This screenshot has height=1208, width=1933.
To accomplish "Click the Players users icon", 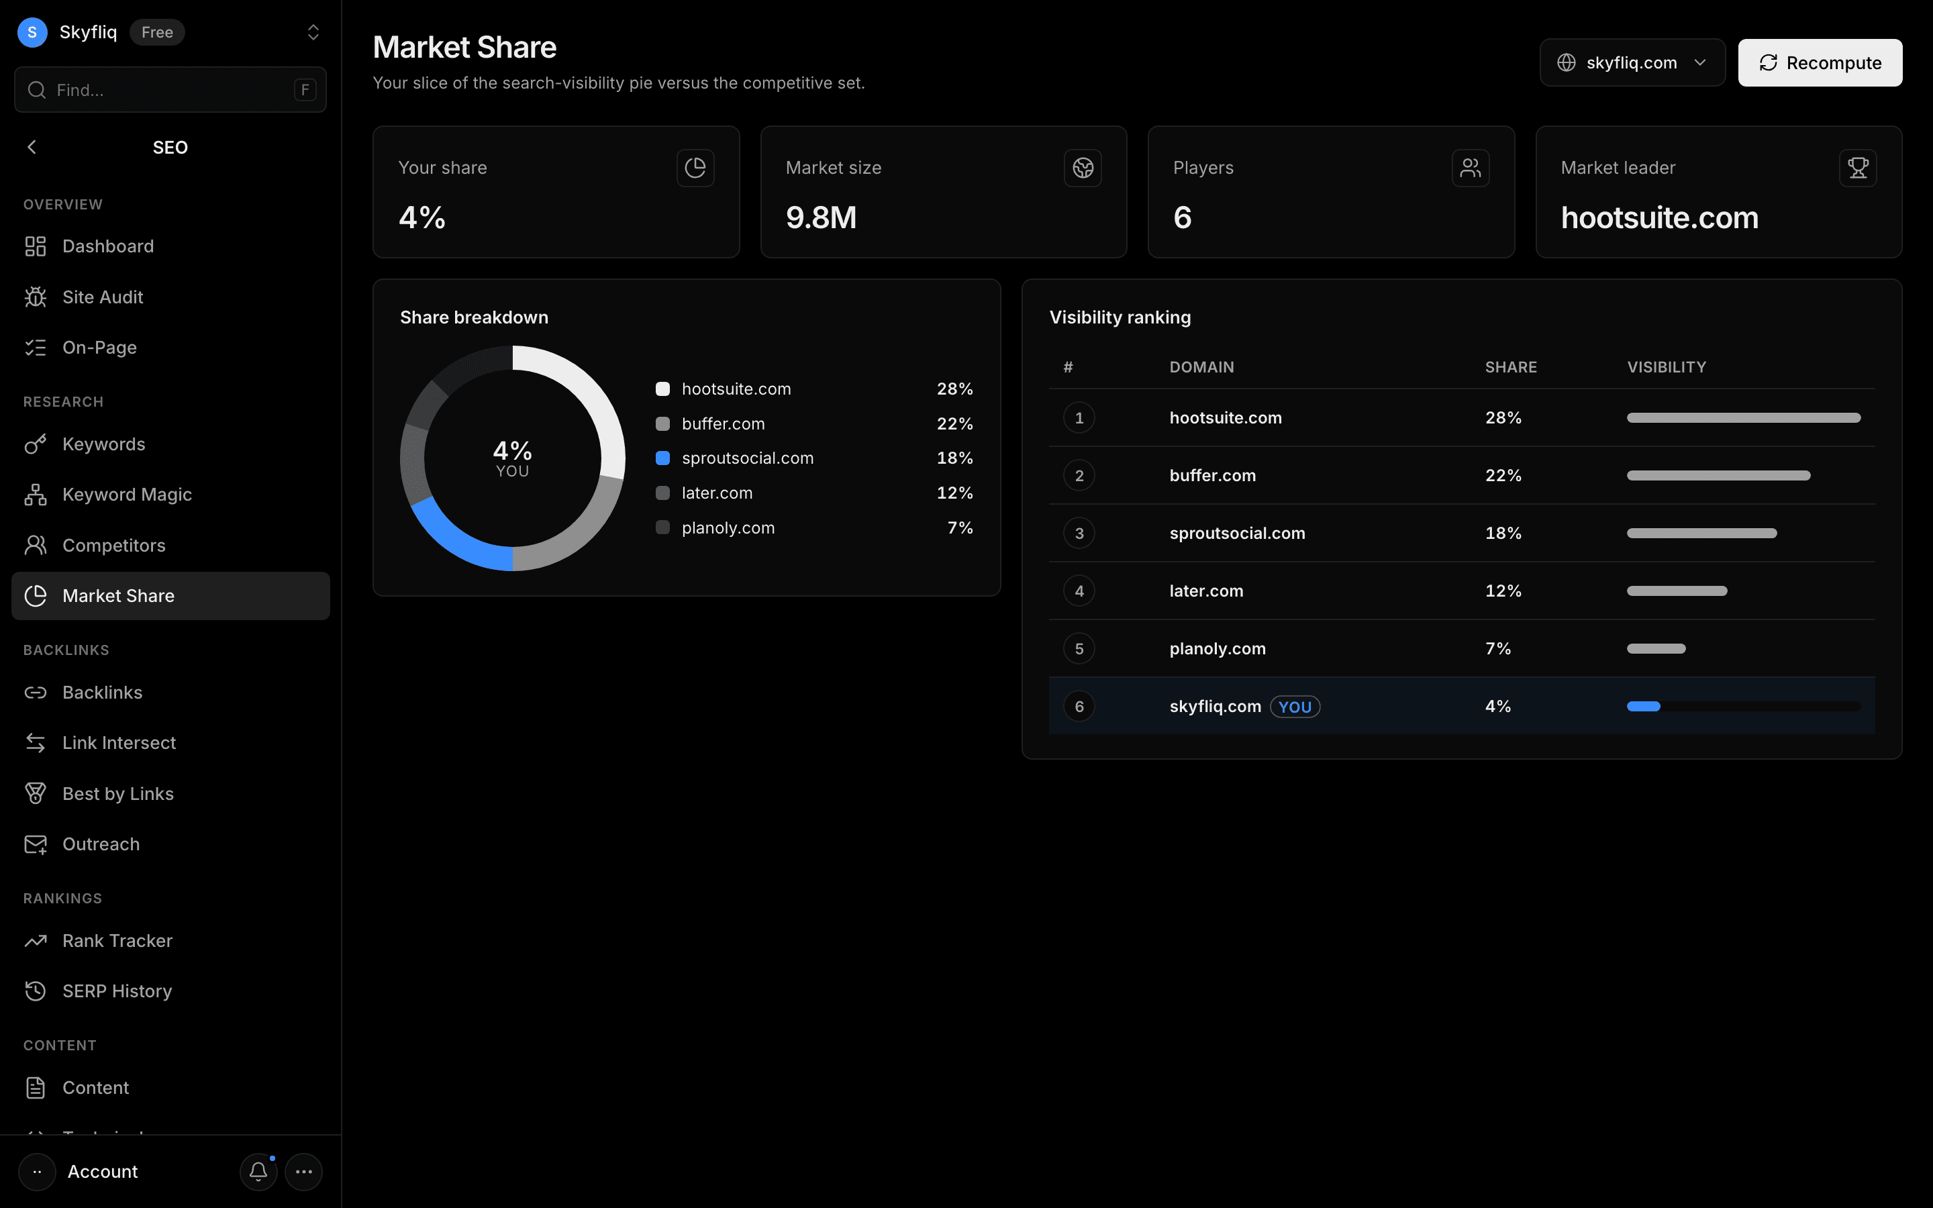I will (1471, 168).
